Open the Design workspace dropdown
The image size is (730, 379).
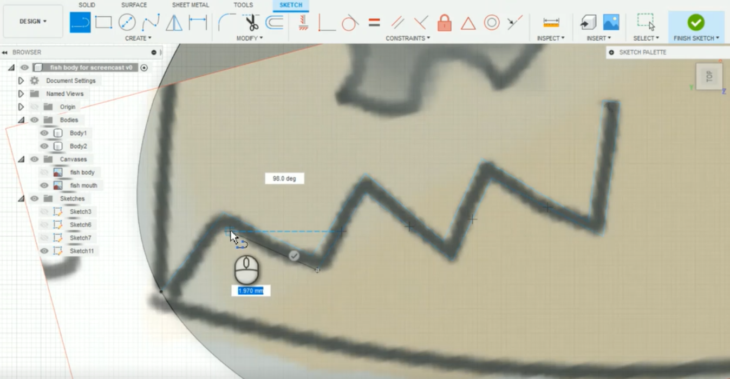pyautogui.click(x=33, y=22)
